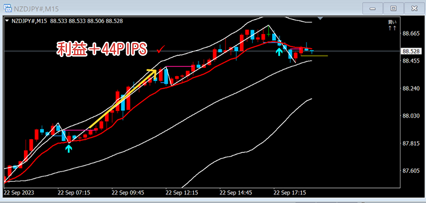The height and width of the screenshot is (203, 426).
Task: Open the chart dropdown triangle beside NZDJPY#,M15
Action: click(x=7, y=21)
